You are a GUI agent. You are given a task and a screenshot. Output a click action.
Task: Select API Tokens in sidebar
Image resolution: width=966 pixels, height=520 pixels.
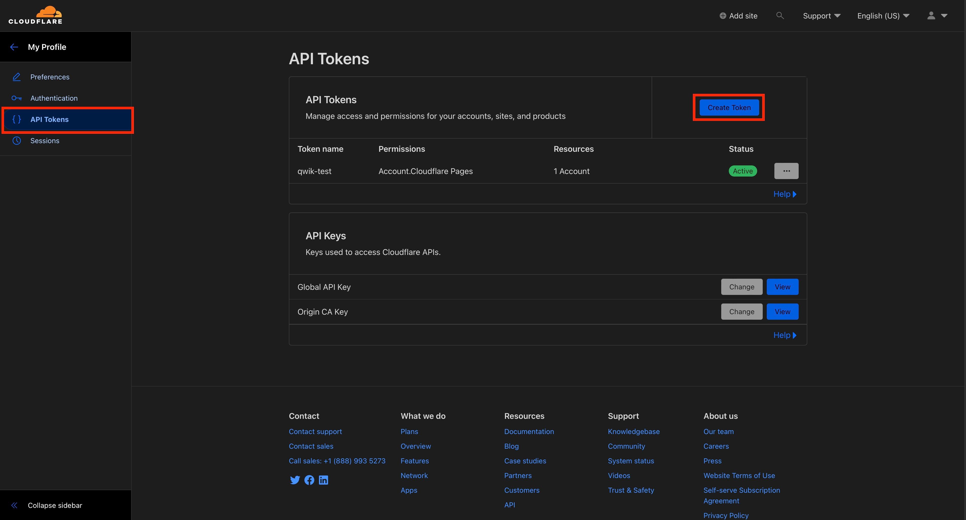click(x=68, y=120)
